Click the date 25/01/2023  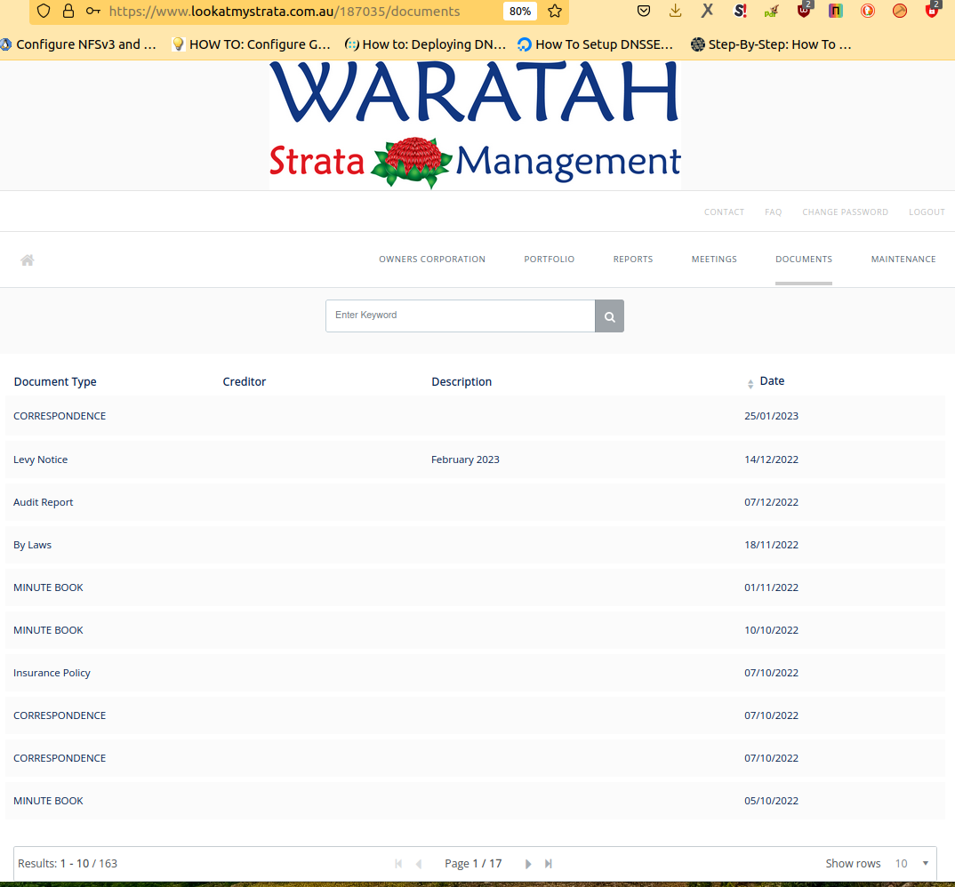[771, 416]
